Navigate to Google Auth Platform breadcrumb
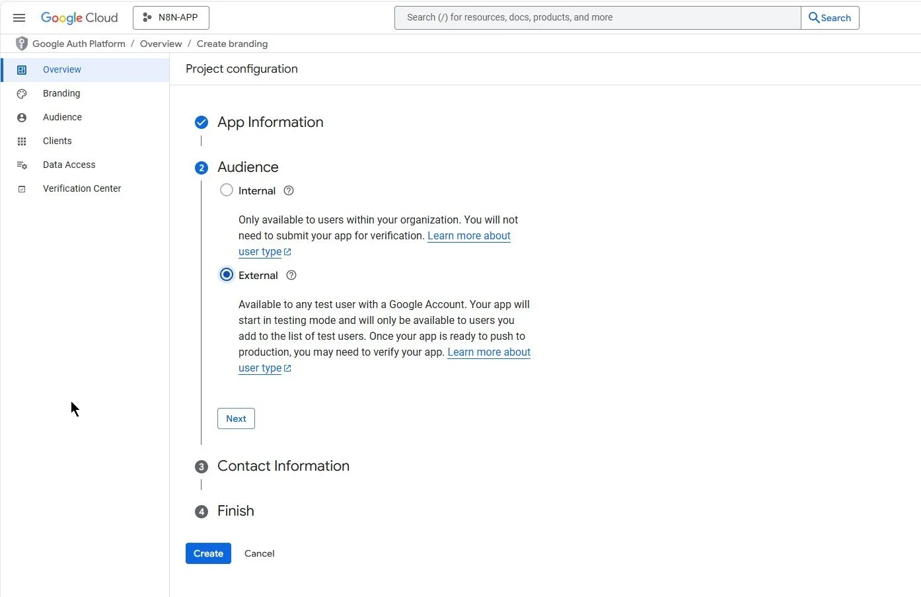Screen dimensions: 921x597 [x=79, y=44]
